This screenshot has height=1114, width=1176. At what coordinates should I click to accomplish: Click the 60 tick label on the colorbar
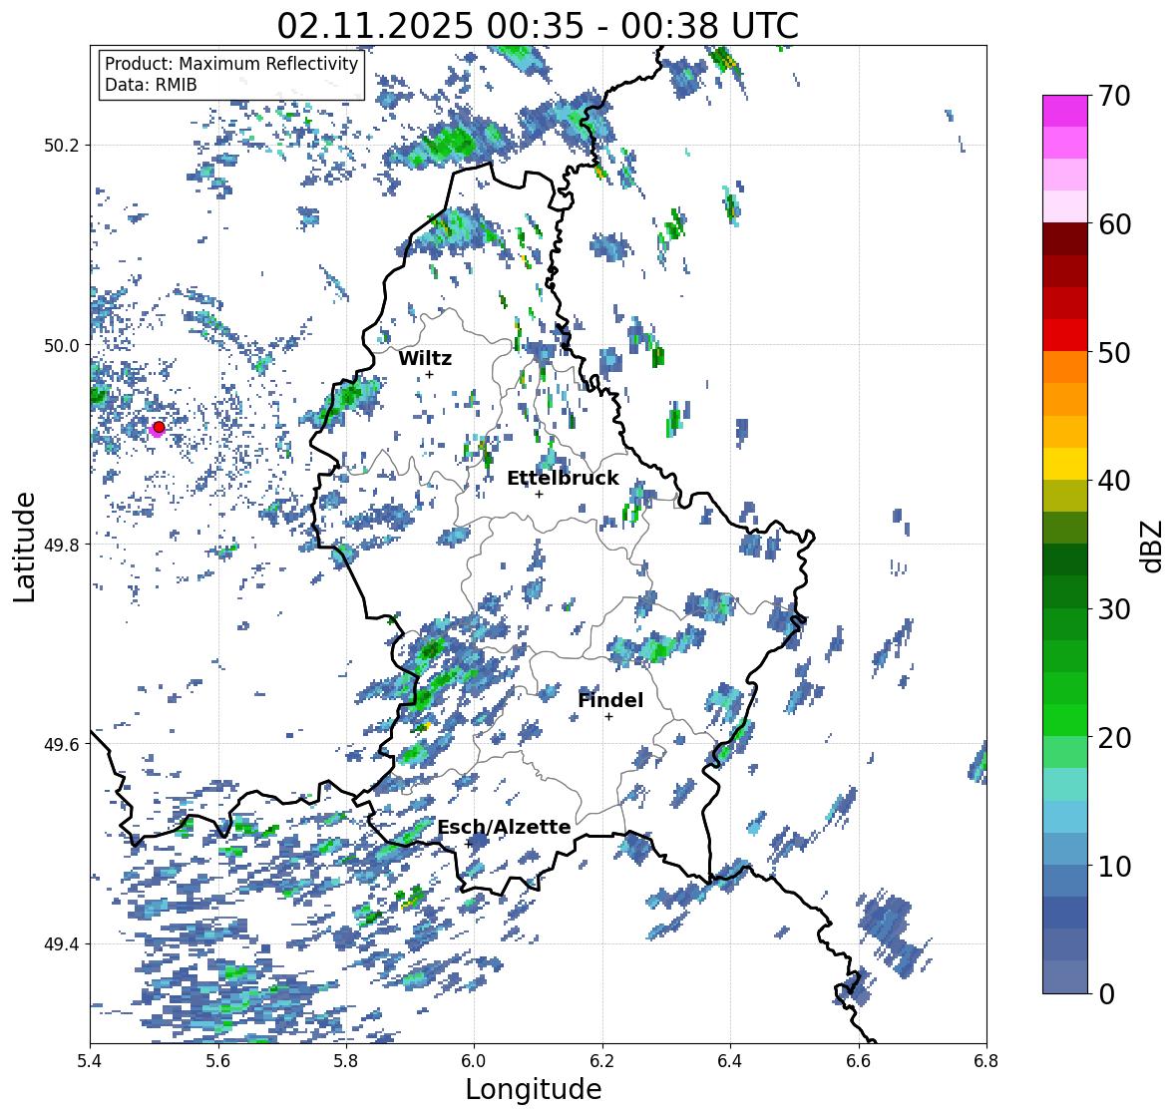click(1114, 224)
